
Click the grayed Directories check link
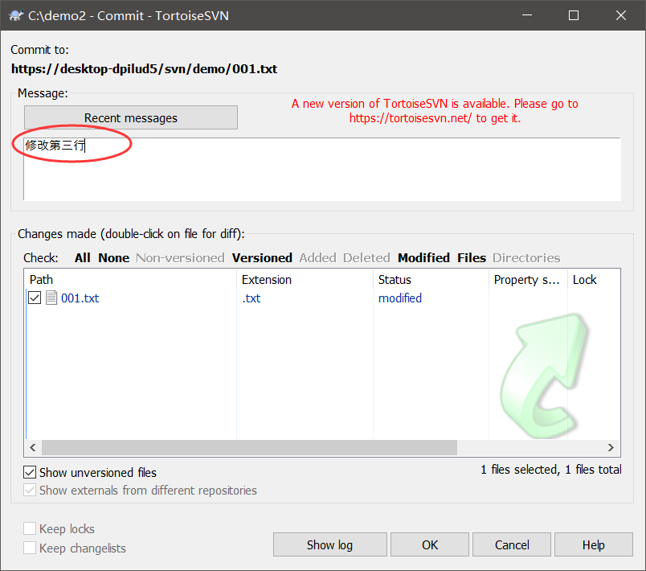point(526,257)
